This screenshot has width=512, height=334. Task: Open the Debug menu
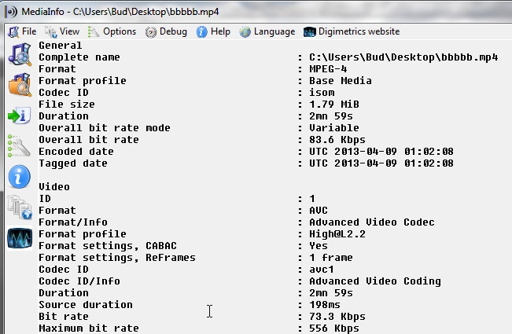pos(167,31)
